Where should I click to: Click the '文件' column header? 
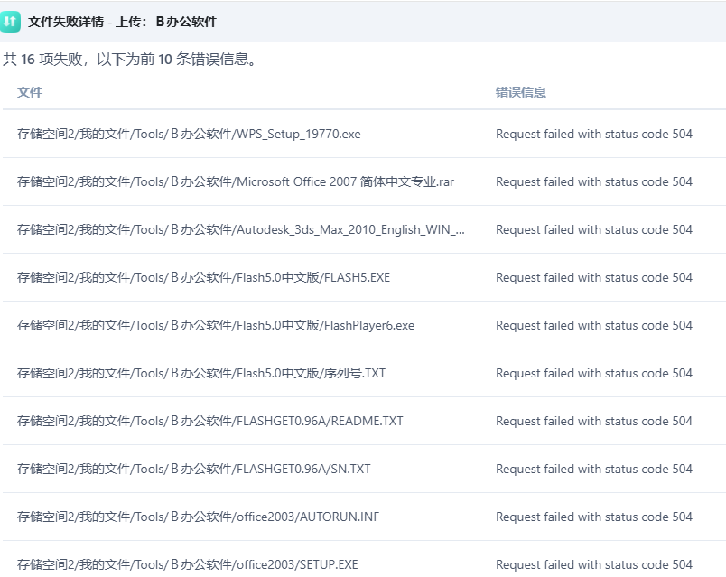pyautogui.click(x=30, y=92)
